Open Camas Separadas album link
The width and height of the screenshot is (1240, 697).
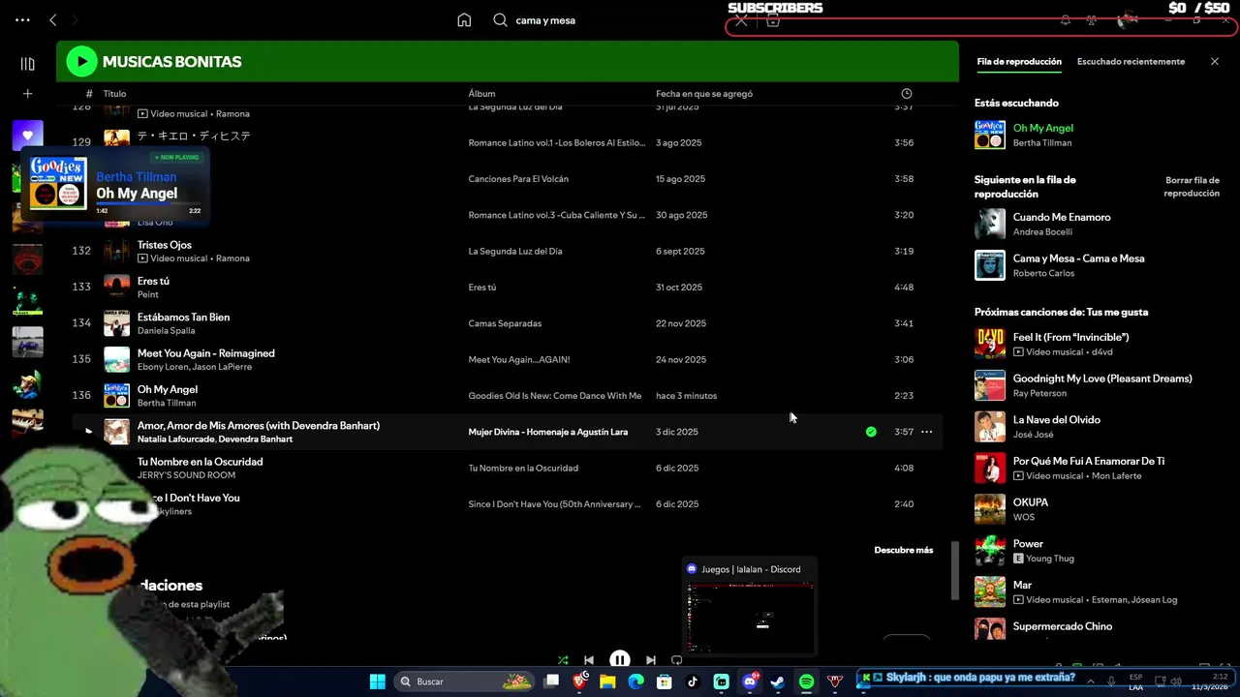point(505,323)
